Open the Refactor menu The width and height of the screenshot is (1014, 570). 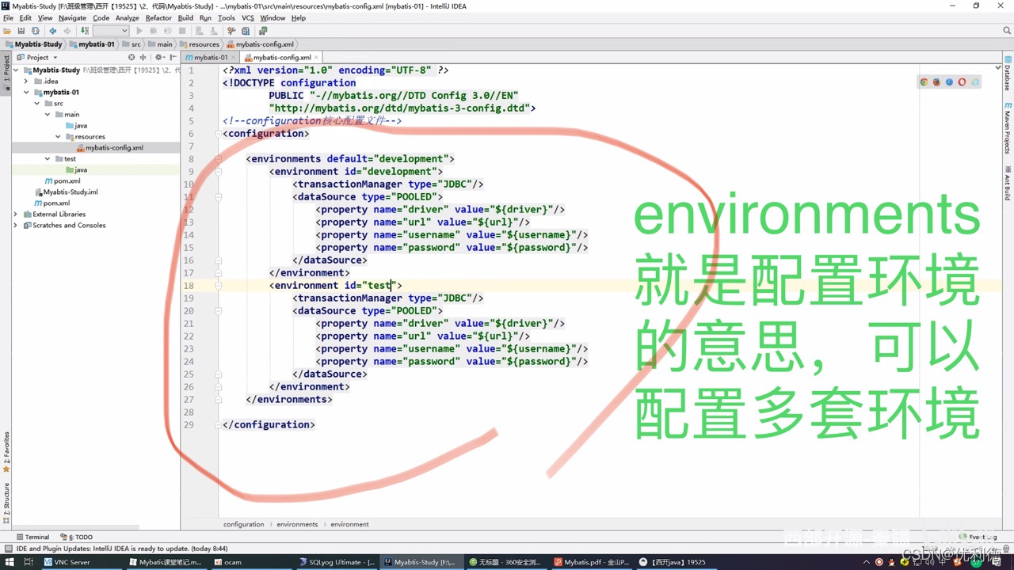(x=158, y=17)
